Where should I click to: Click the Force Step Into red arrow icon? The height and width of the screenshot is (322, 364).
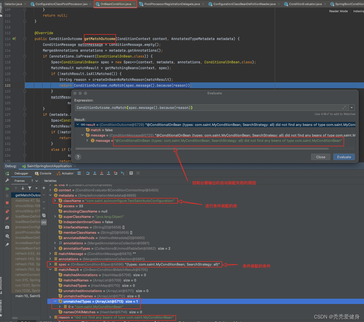point(102,173)
